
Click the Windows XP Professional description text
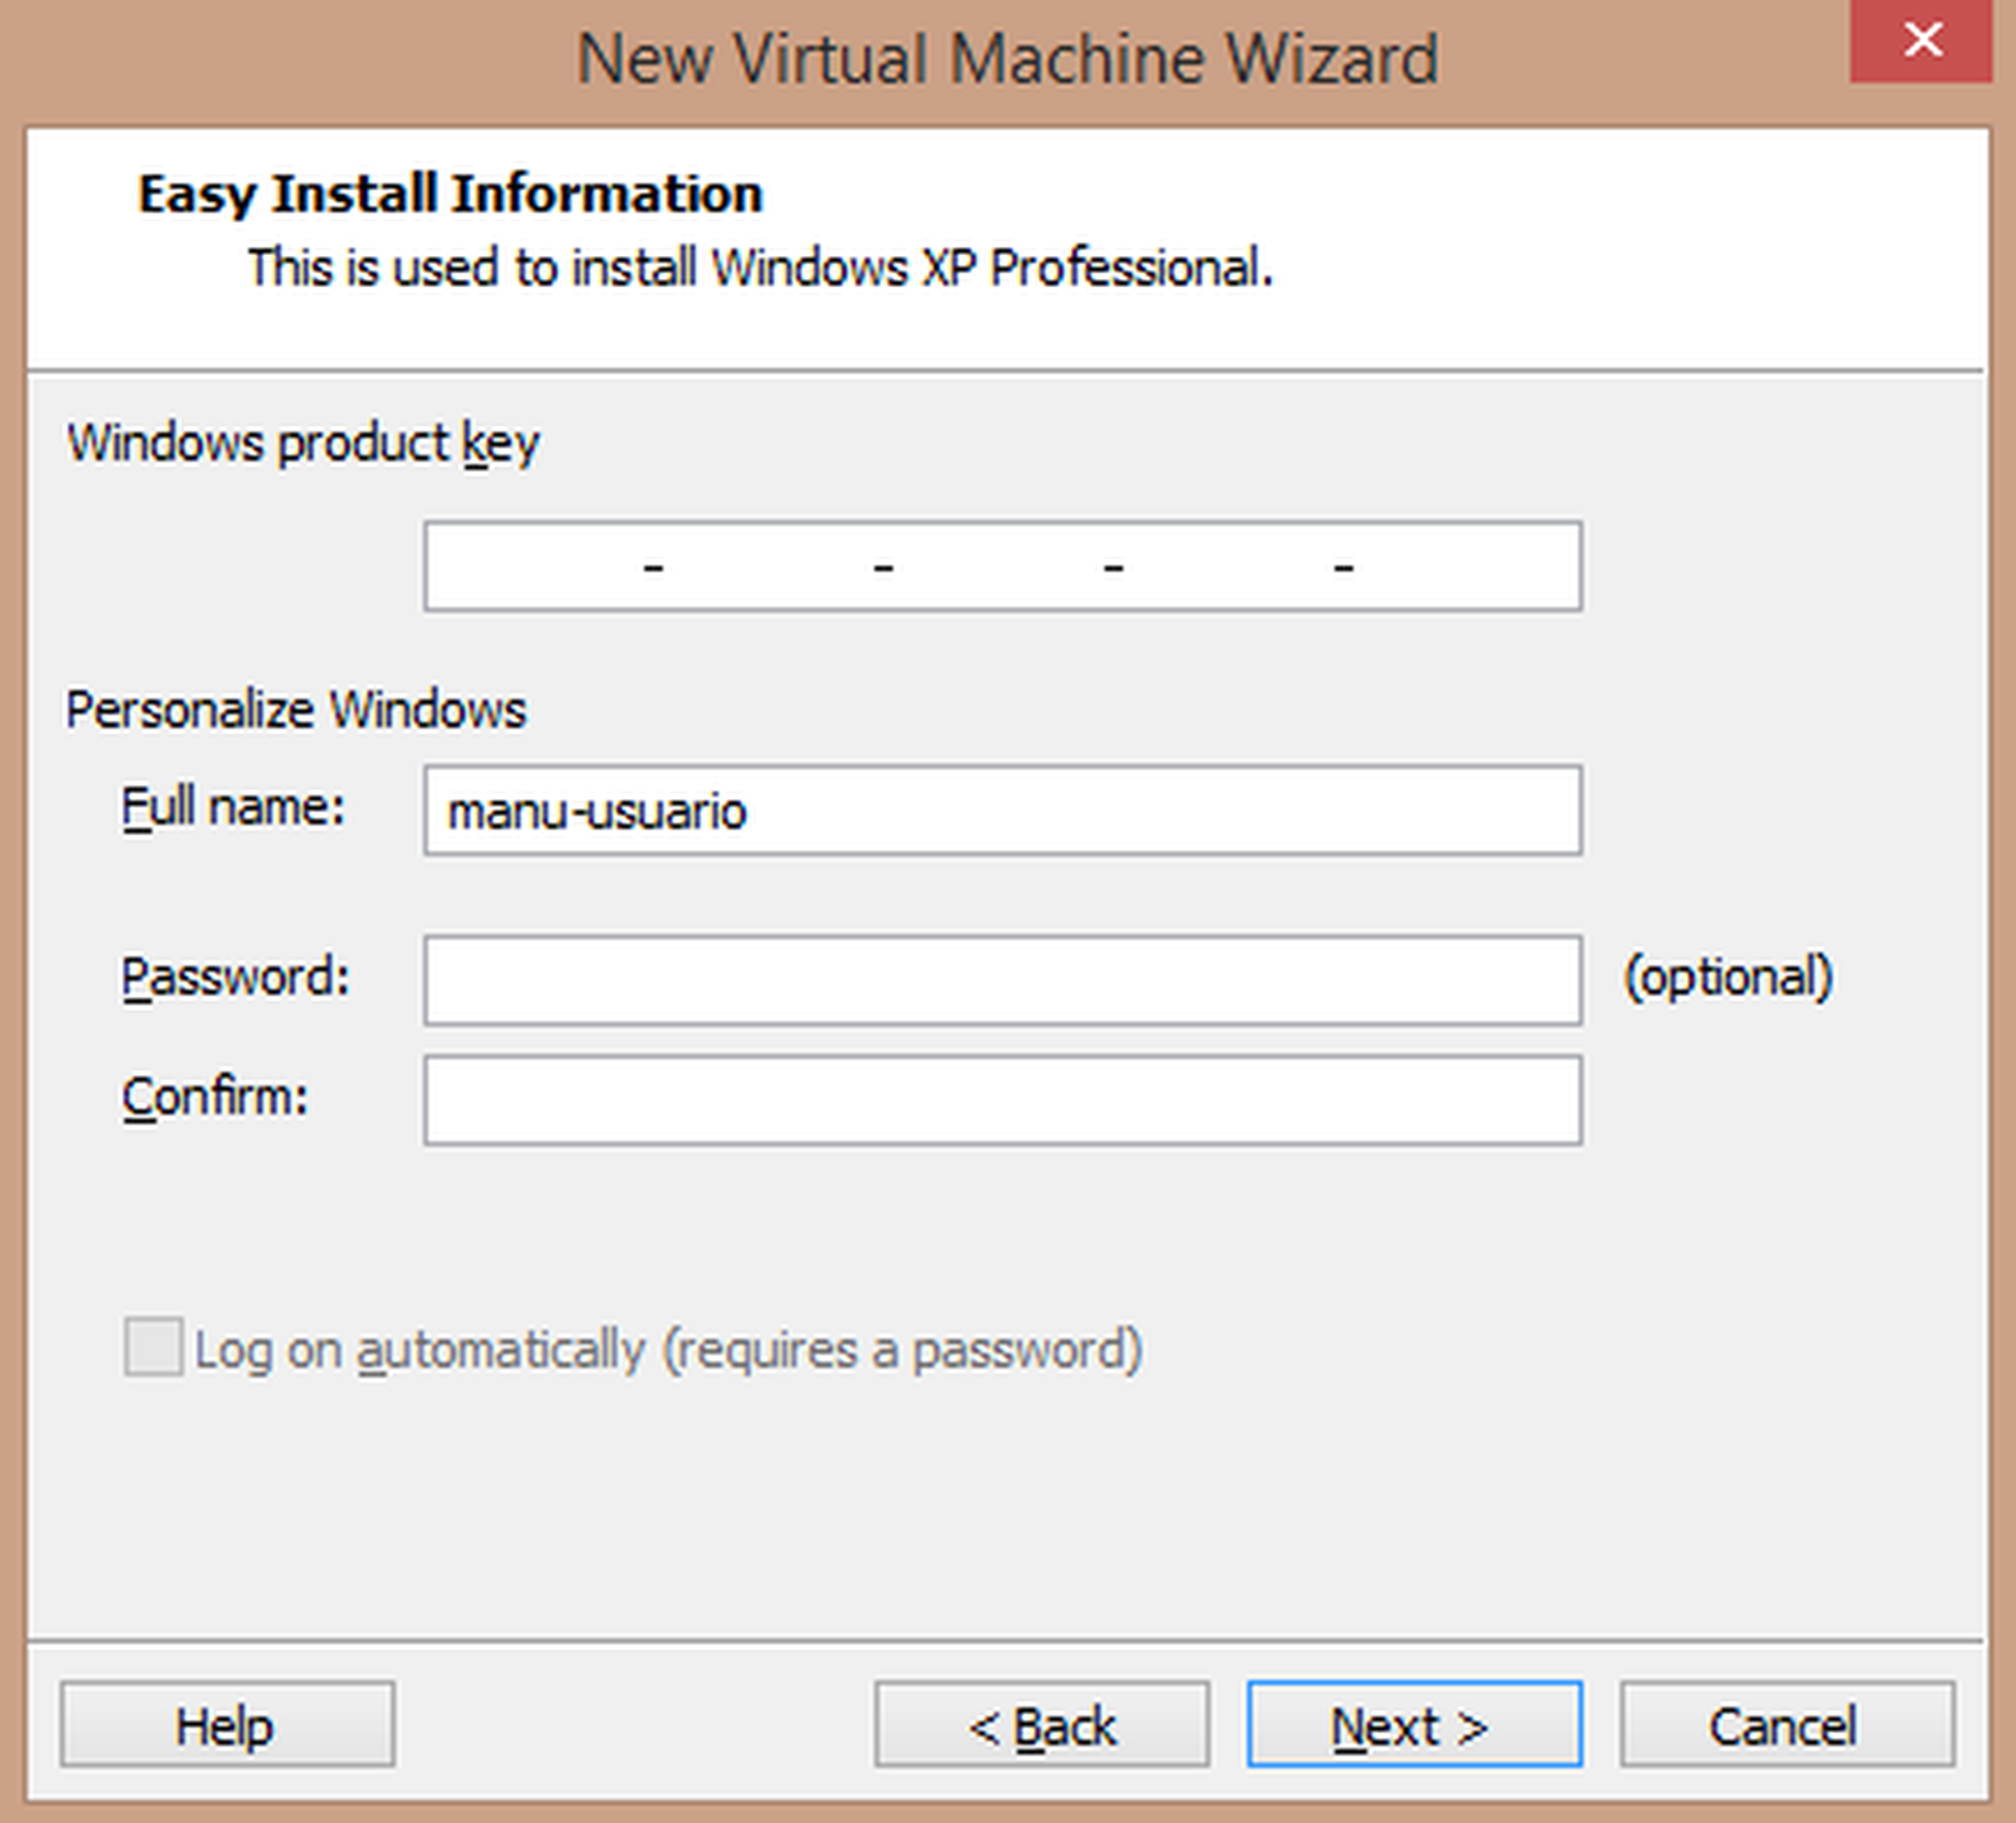pyautogui.click(x=760, y=268)
